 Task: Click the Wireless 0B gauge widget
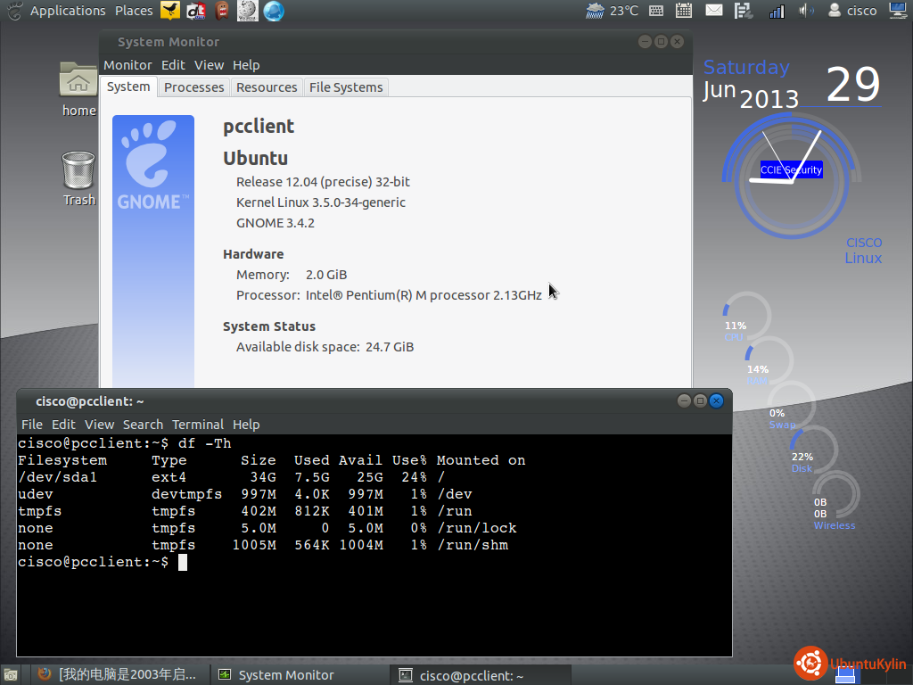tap(835, 501)
